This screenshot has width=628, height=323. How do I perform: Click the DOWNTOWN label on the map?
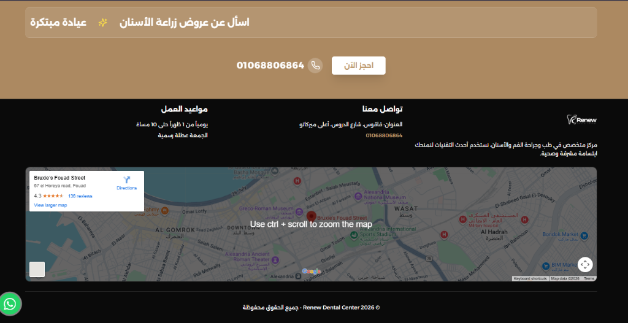tap(241, 228)
